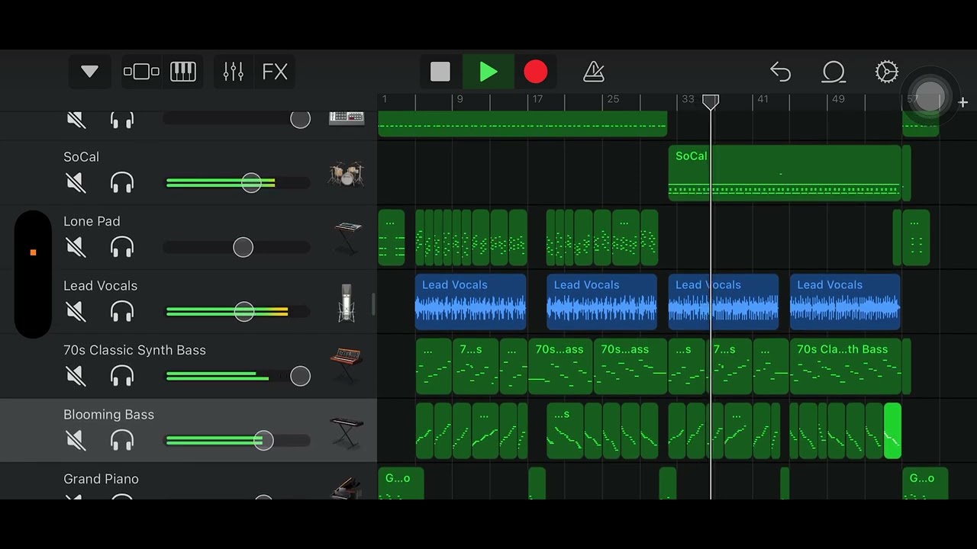Click the Lone Pad synth keyboard icon
Screen dimensions: 977x549
pyautogui.click(x=347, y=238)
